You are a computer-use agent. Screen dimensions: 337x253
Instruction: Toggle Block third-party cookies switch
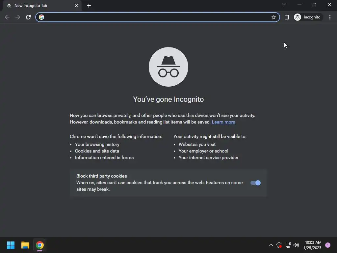pos(255,183)
